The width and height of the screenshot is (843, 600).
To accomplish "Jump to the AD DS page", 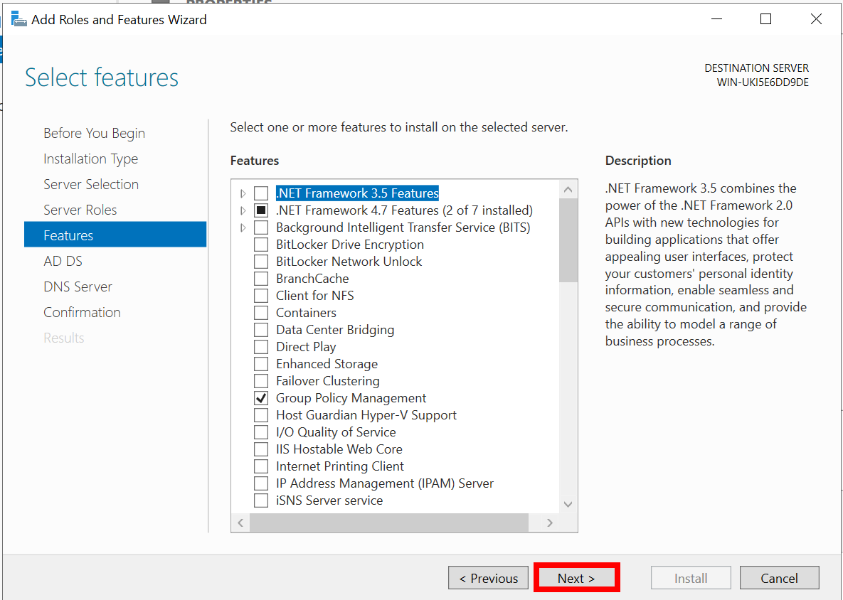I will coord(63,261).
